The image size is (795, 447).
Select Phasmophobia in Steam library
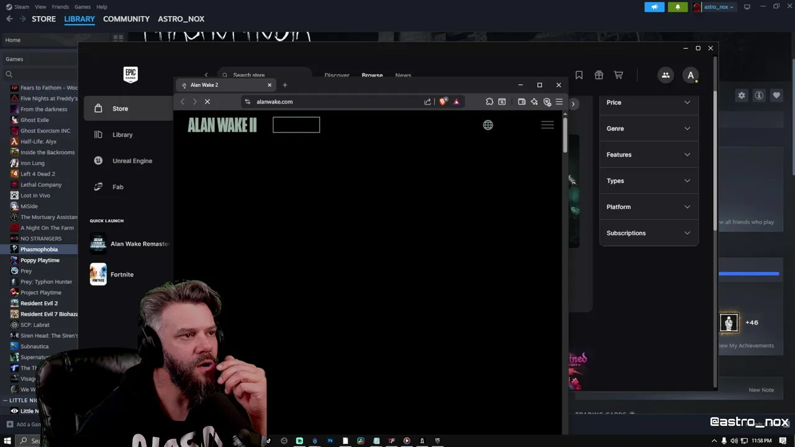(39, 250)
